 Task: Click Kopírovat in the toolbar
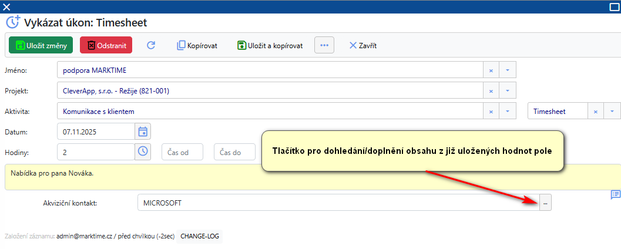tap(197, 45)
